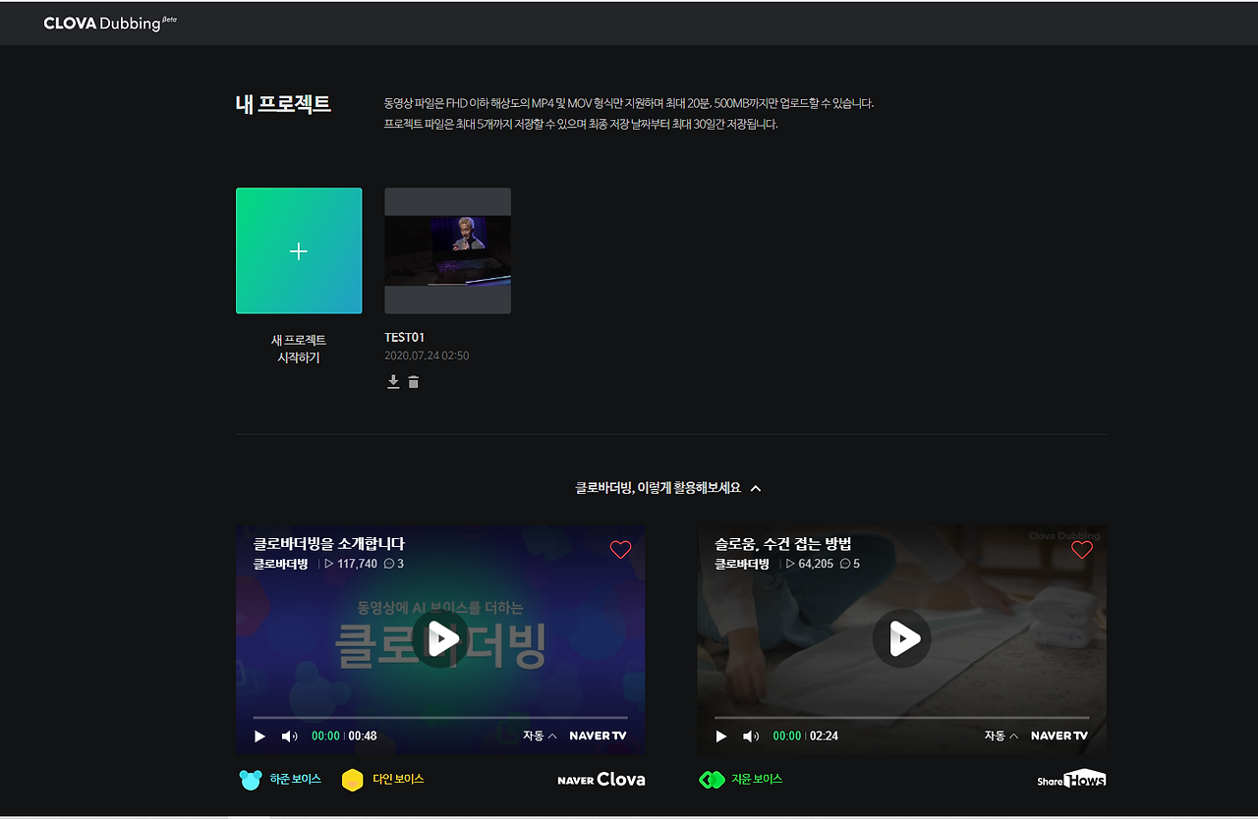This screenshot has height=819, width=1258.
Task: Download the TEST01 project
Action: [x=393, y=382]
